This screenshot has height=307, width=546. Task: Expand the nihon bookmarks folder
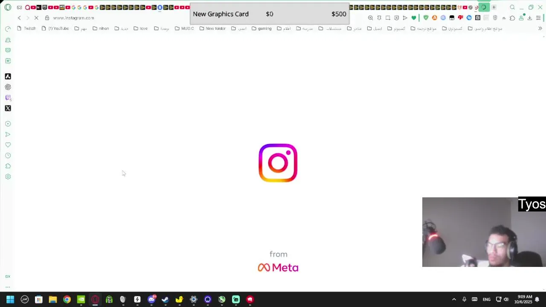pos(100,29)
